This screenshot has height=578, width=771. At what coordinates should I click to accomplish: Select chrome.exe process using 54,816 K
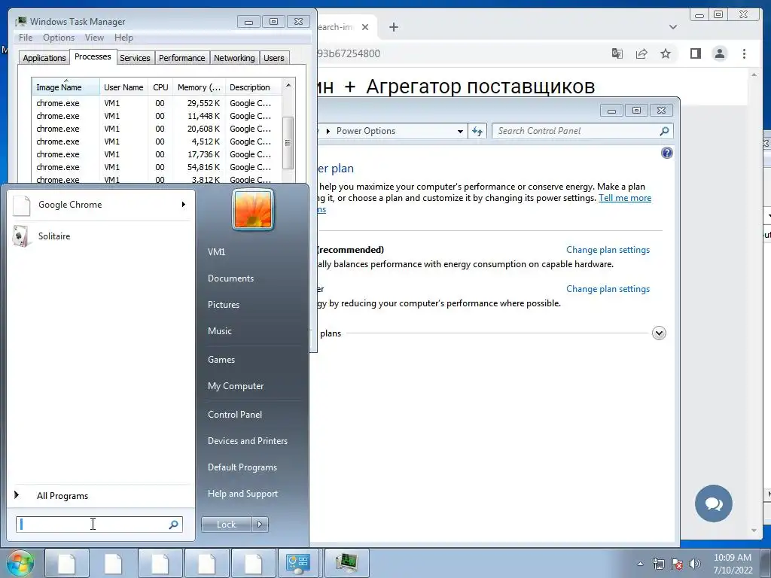pyautogui.click(x=157, y=167)
